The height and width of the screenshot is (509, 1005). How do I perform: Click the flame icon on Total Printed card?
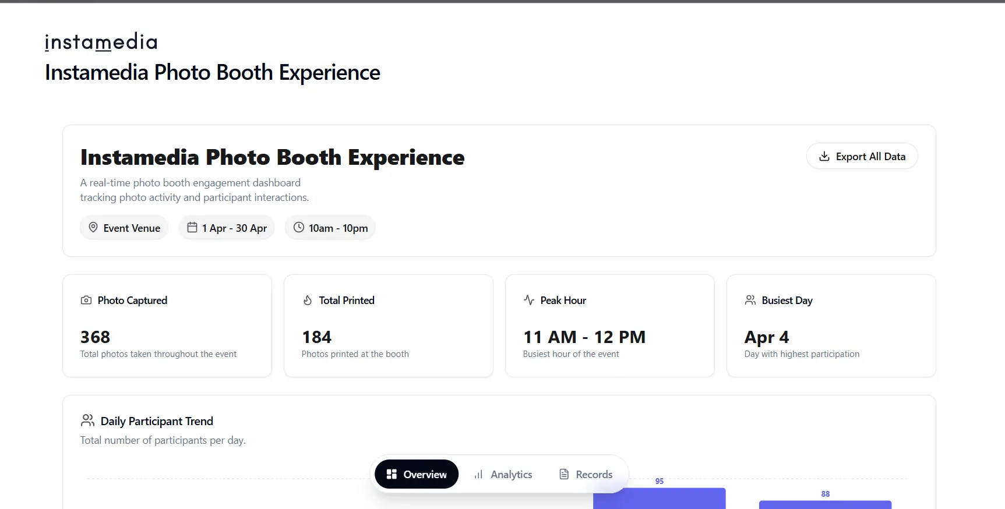pos(308,301)
